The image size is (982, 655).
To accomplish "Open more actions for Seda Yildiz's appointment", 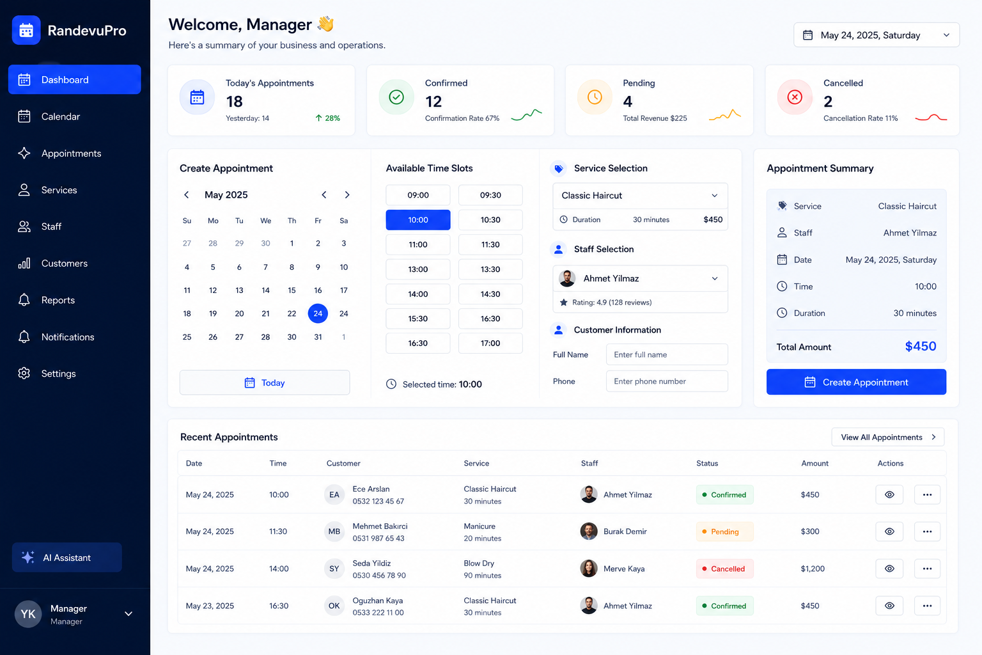I will pos(927,569).
